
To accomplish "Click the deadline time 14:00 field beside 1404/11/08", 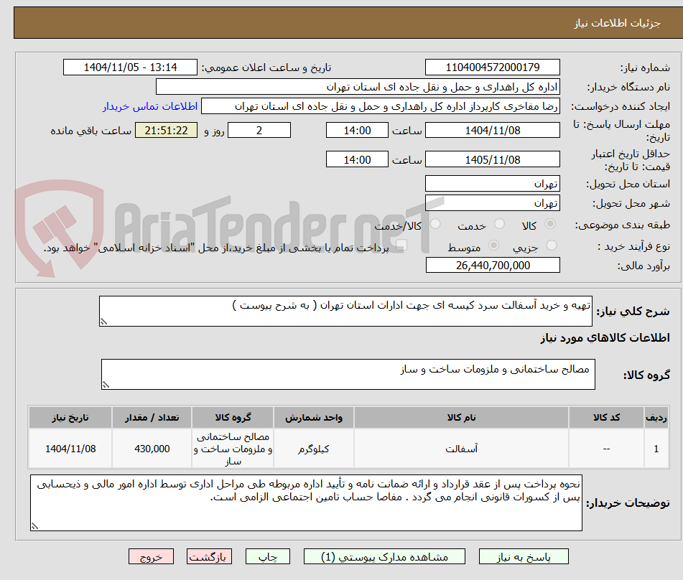I will [x=357, y=130].
